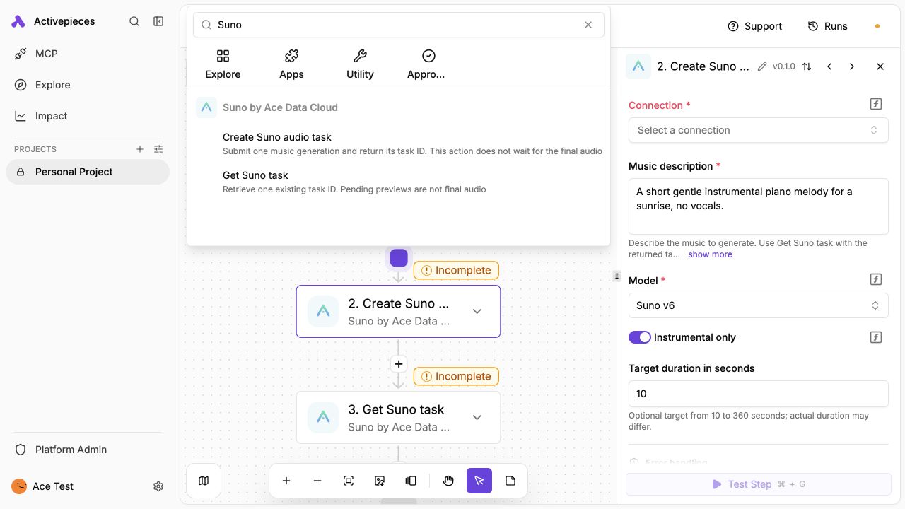Add step with plus between steps
Viewport: 905px width, 509px height.
(399, 364)
